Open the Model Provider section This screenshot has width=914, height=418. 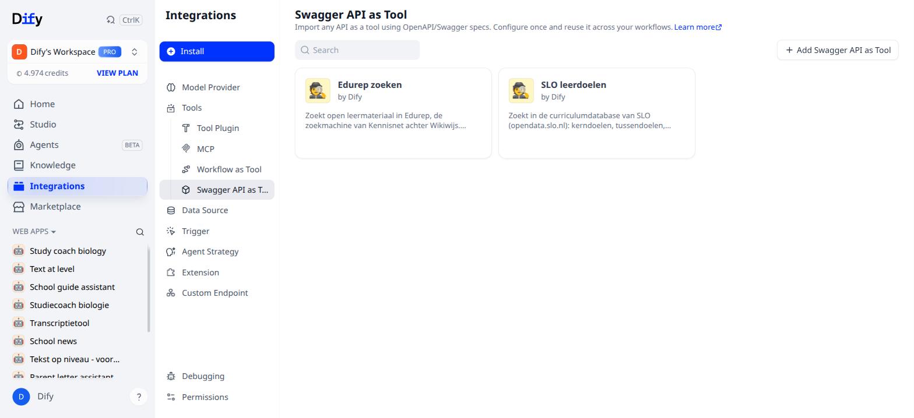[217, 87]
